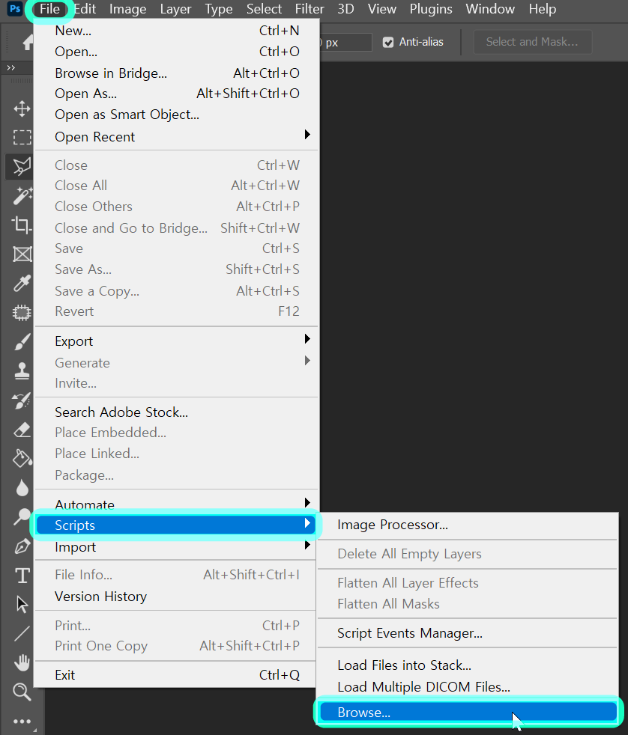
Task: Select the Hand tool
Action: [22, 663]
